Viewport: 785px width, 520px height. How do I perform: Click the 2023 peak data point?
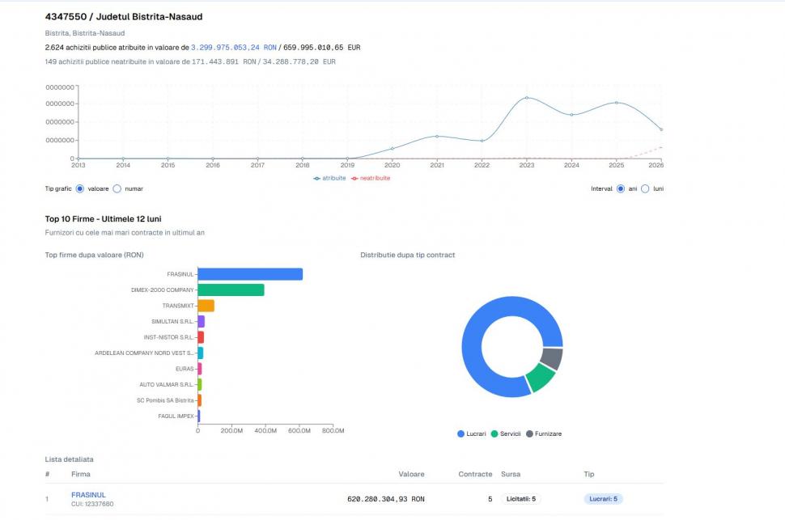[527, 98]
